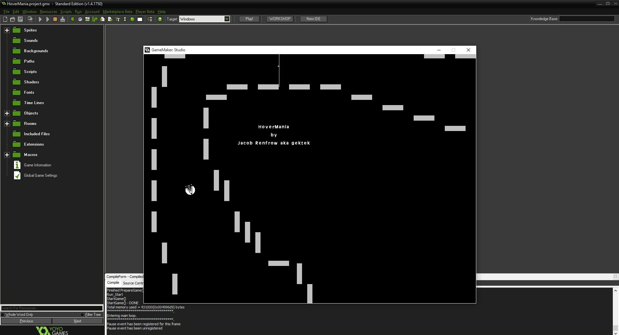Create a sound using the speaker icon
The height and width of the screenshot is (335, 619).
click(80, 19)
